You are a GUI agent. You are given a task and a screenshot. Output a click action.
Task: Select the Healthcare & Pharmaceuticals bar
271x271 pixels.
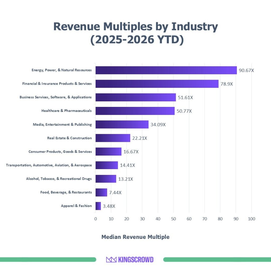coord(135,111)
